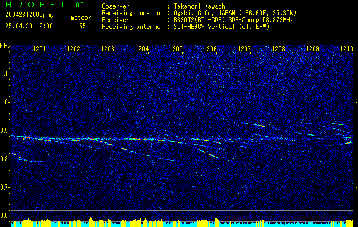Screen dimensions: 358x227
Task: Click the 1.1 kHz axis label
Action: [x=5, y=74]
